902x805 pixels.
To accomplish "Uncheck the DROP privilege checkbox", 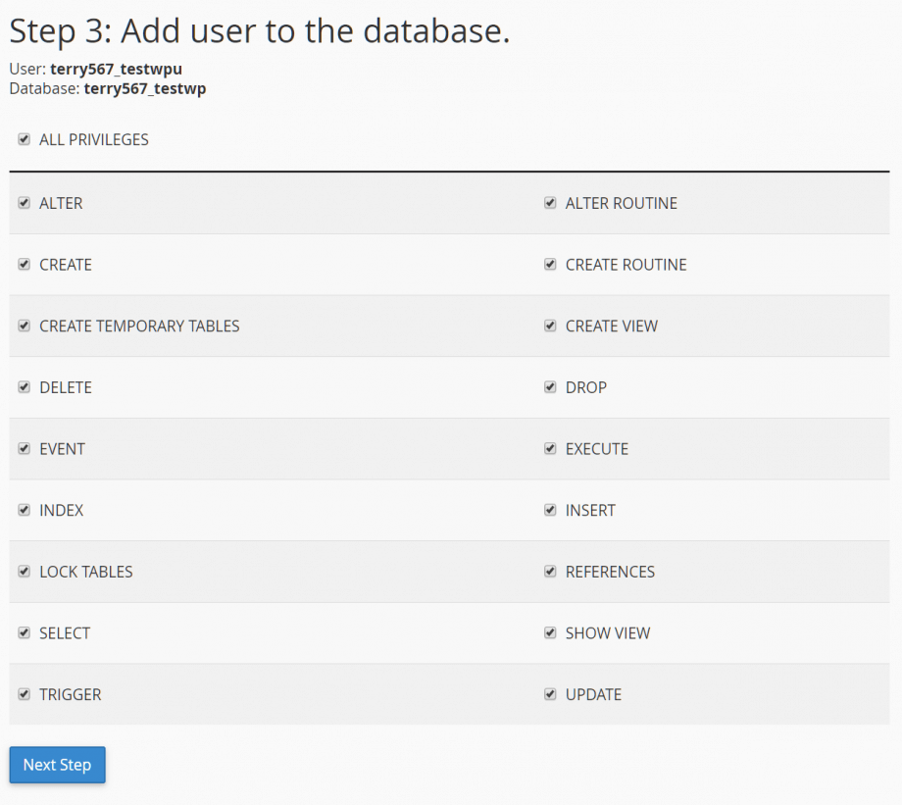I will tap(550, 387).
